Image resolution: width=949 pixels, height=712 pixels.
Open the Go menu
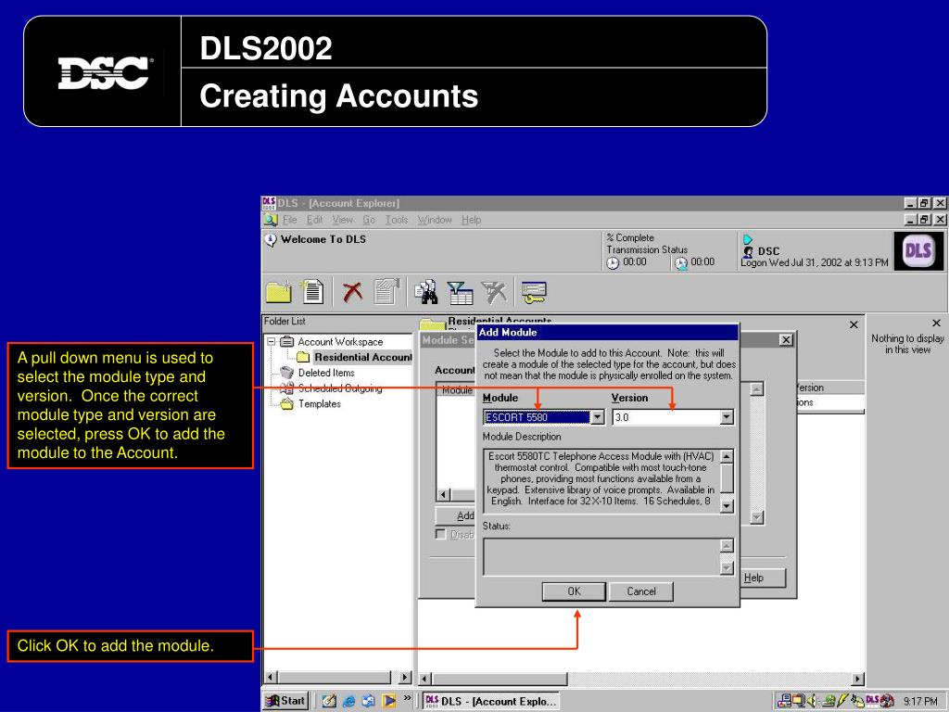(369, 220)
